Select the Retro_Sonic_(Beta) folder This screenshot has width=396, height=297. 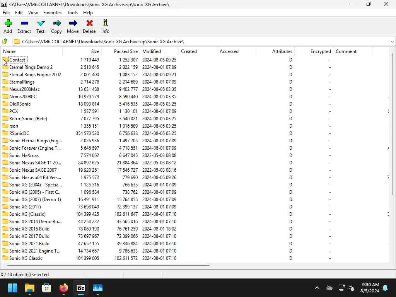pos(28,118)
